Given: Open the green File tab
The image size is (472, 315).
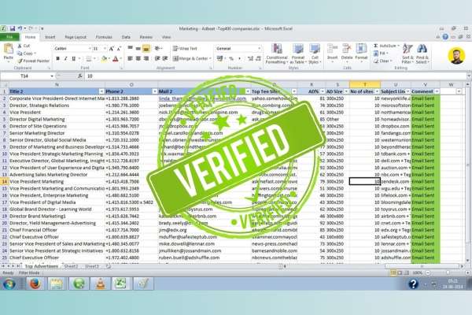Looking at the screenshot, I should [x=9, y=37].
